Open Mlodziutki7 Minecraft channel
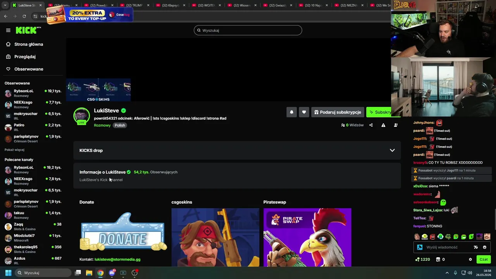The image size is (496, 279). pyautogui.click(x=33, y=238)
